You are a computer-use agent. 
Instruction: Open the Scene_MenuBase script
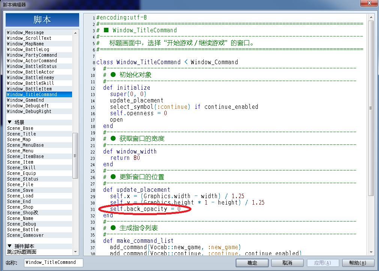click(39, 145)
